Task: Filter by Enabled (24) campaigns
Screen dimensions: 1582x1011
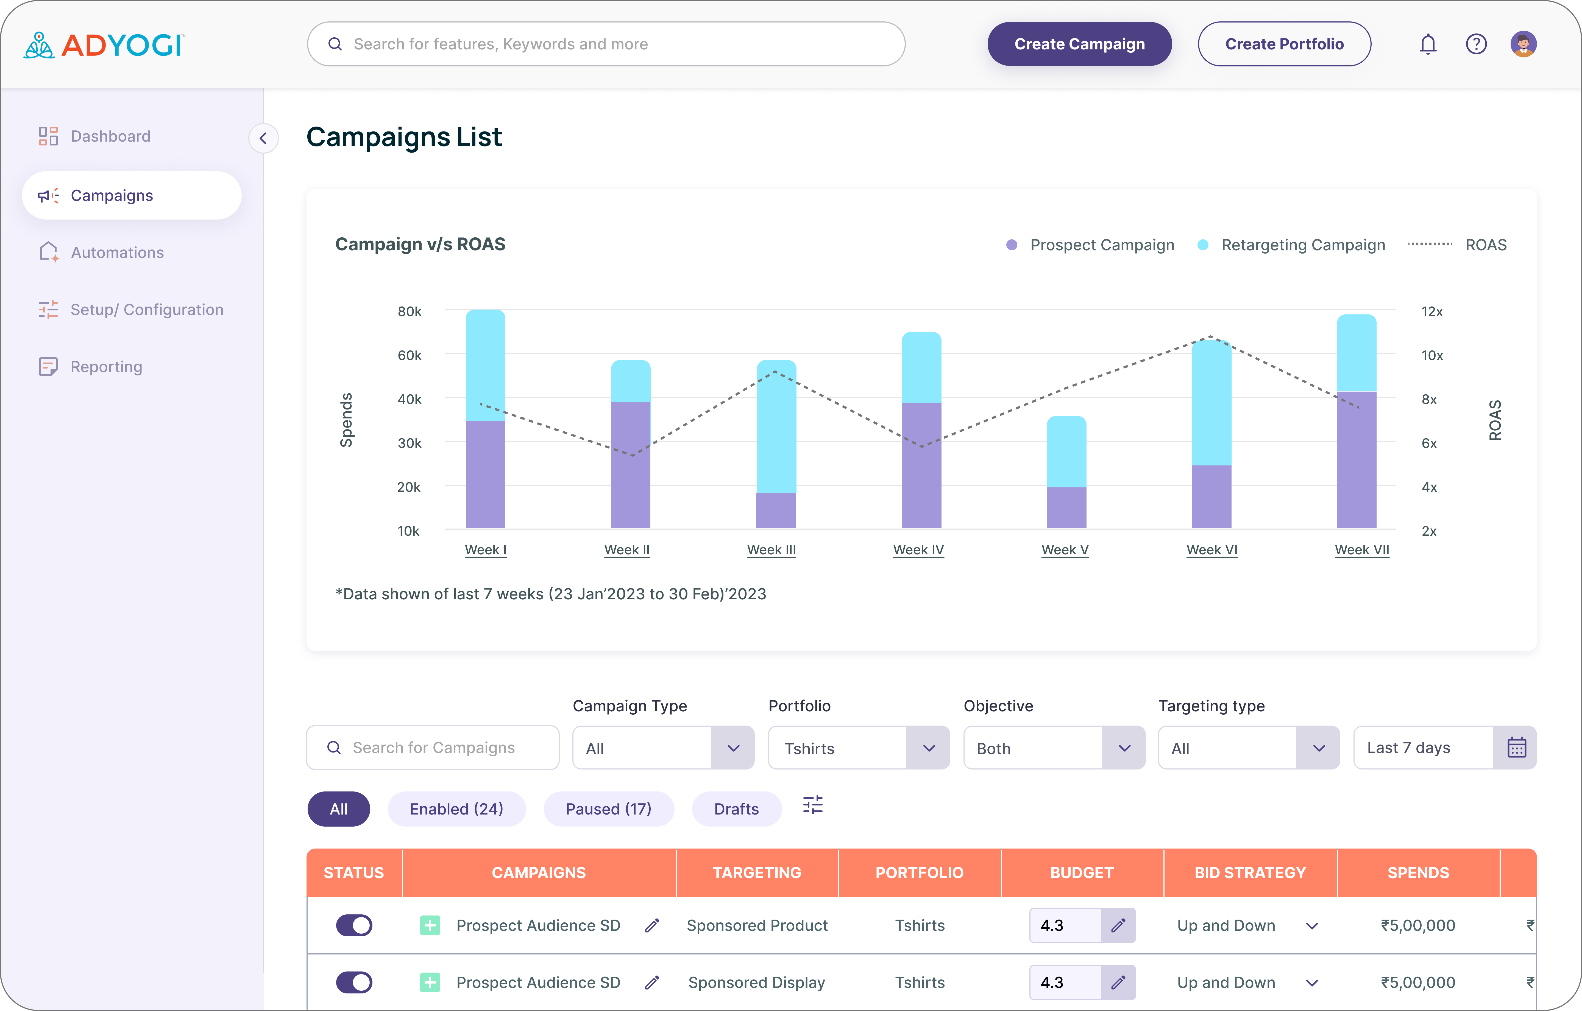Action: coord(456,809)
